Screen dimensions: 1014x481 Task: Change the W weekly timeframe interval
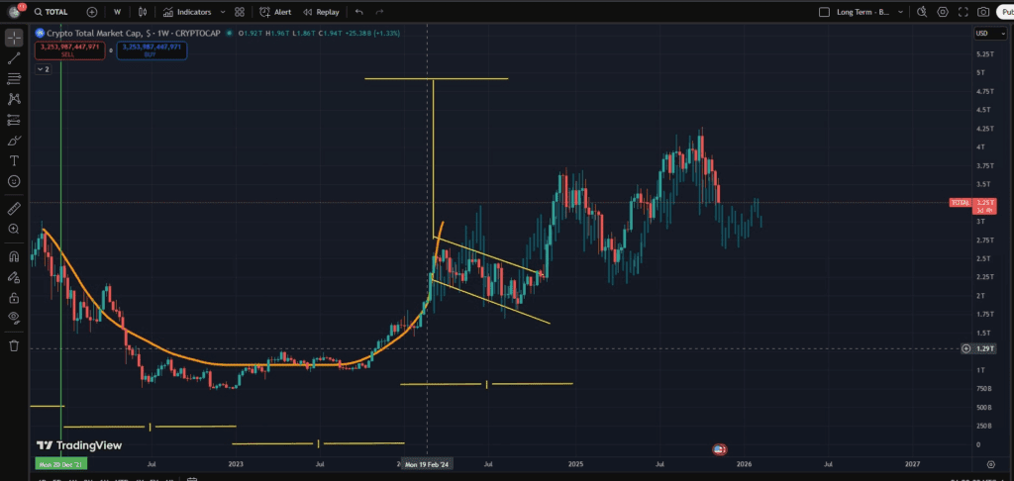(117, 12)
